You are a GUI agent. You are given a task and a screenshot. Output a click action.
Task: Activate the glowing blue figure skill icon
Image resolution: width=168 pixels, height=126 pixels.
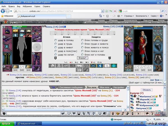(100, 66)
